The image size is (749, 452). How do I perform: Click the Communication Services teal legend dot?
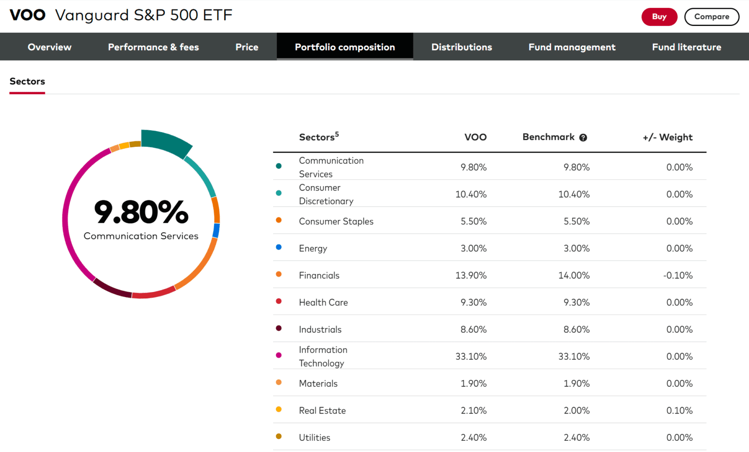click(278, 166)
